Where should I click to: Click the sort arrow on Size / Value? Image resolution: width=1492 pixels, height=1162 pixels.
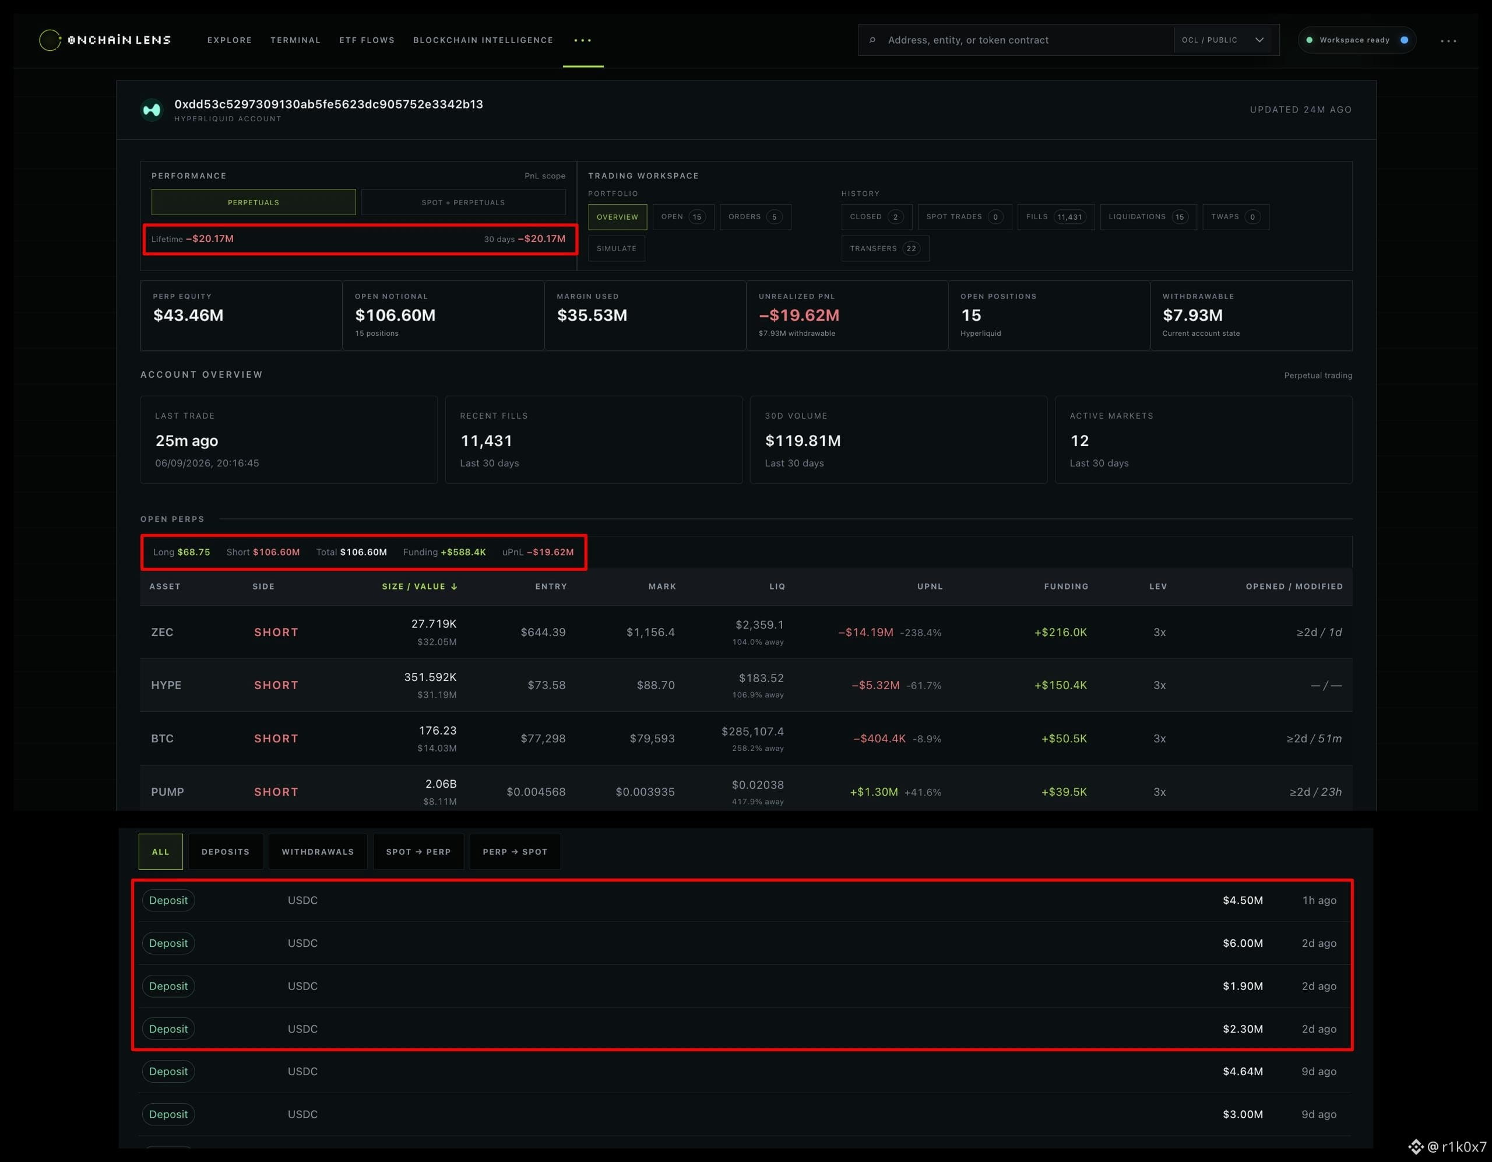454,587
